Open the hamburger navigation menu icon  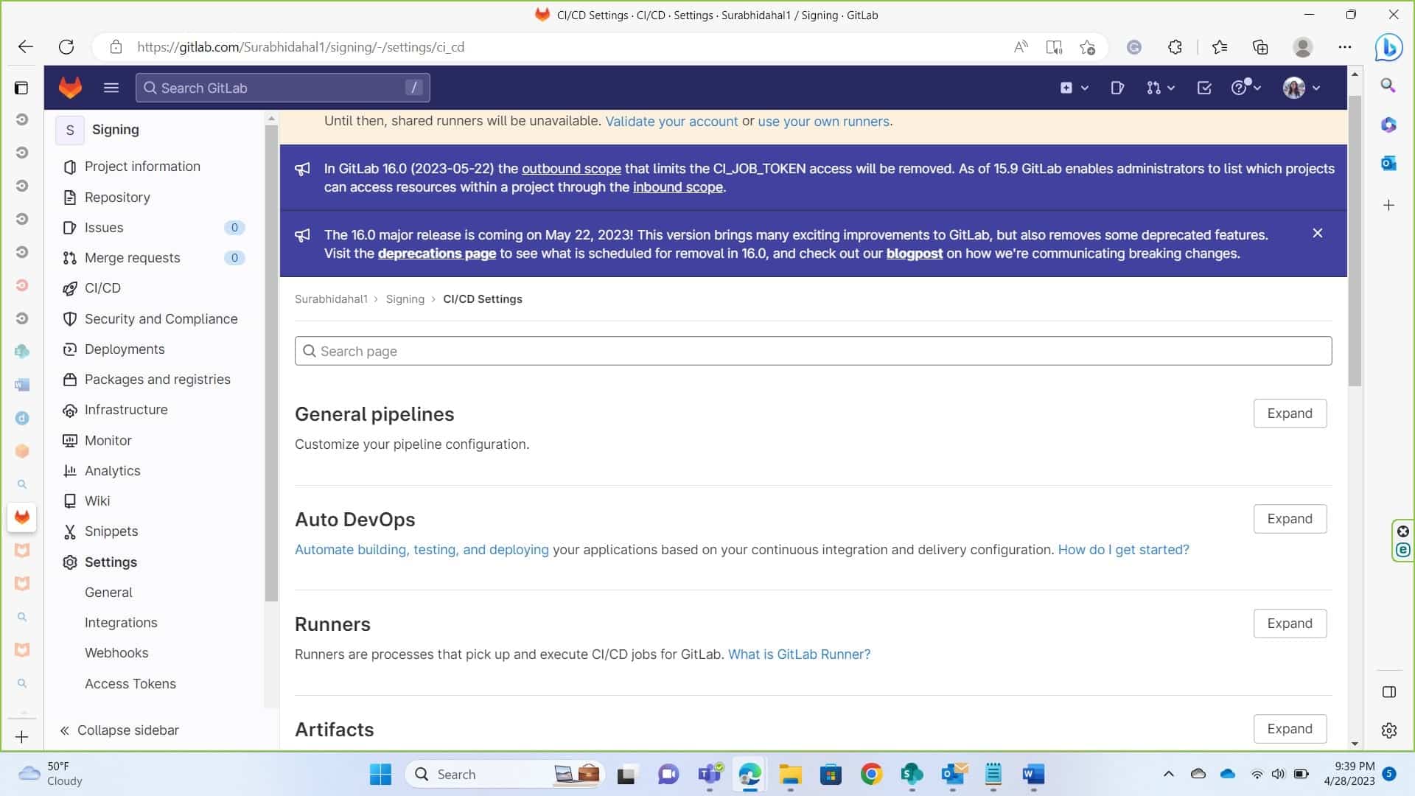point(111,88)
